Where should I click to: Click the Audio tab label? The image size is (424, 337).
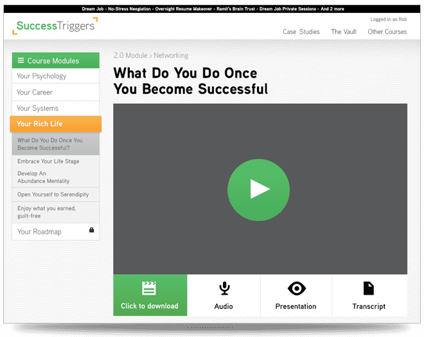(224, 306)
